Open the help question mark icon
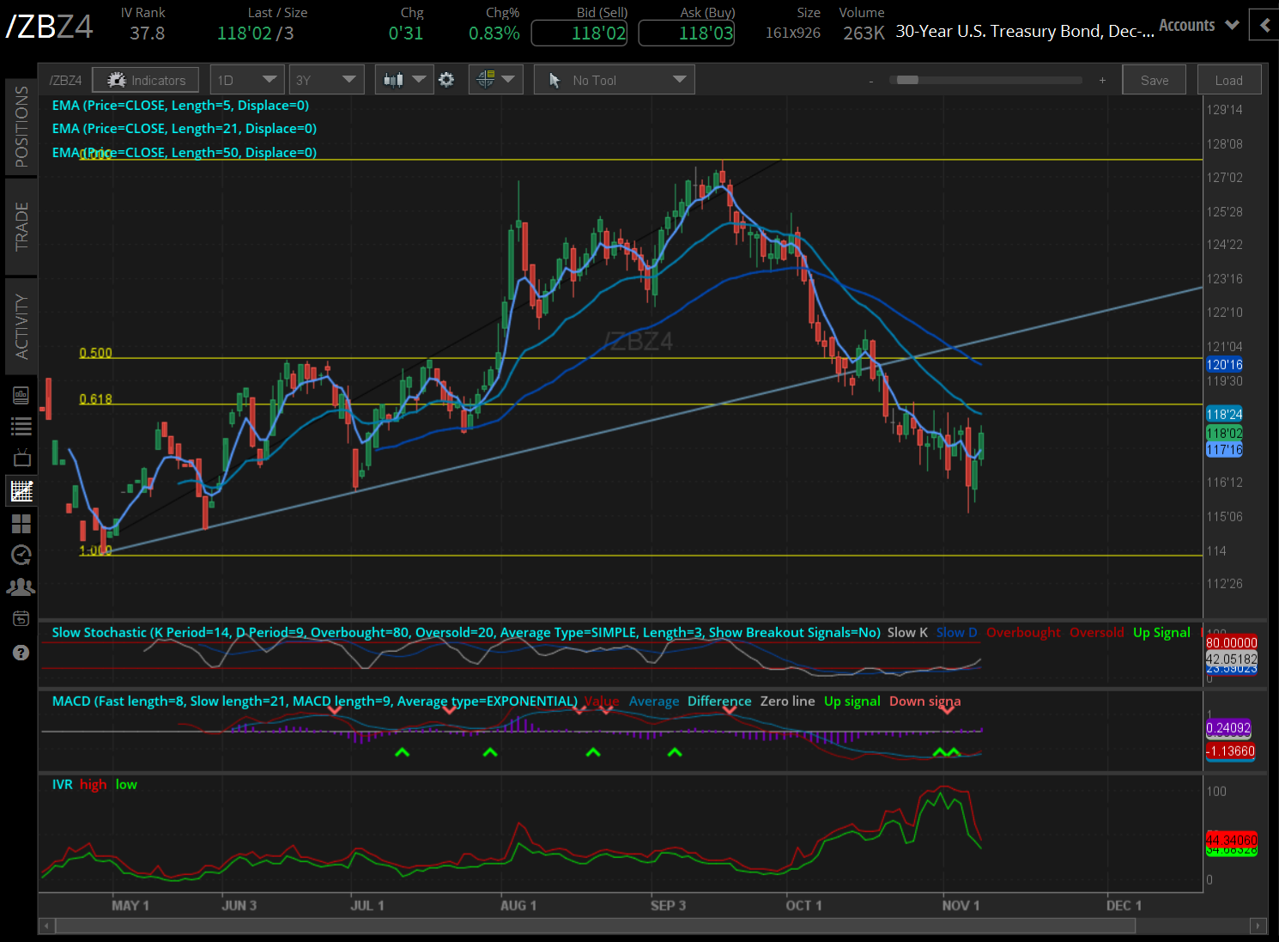 pyautogui.click(x=21, y=653)
